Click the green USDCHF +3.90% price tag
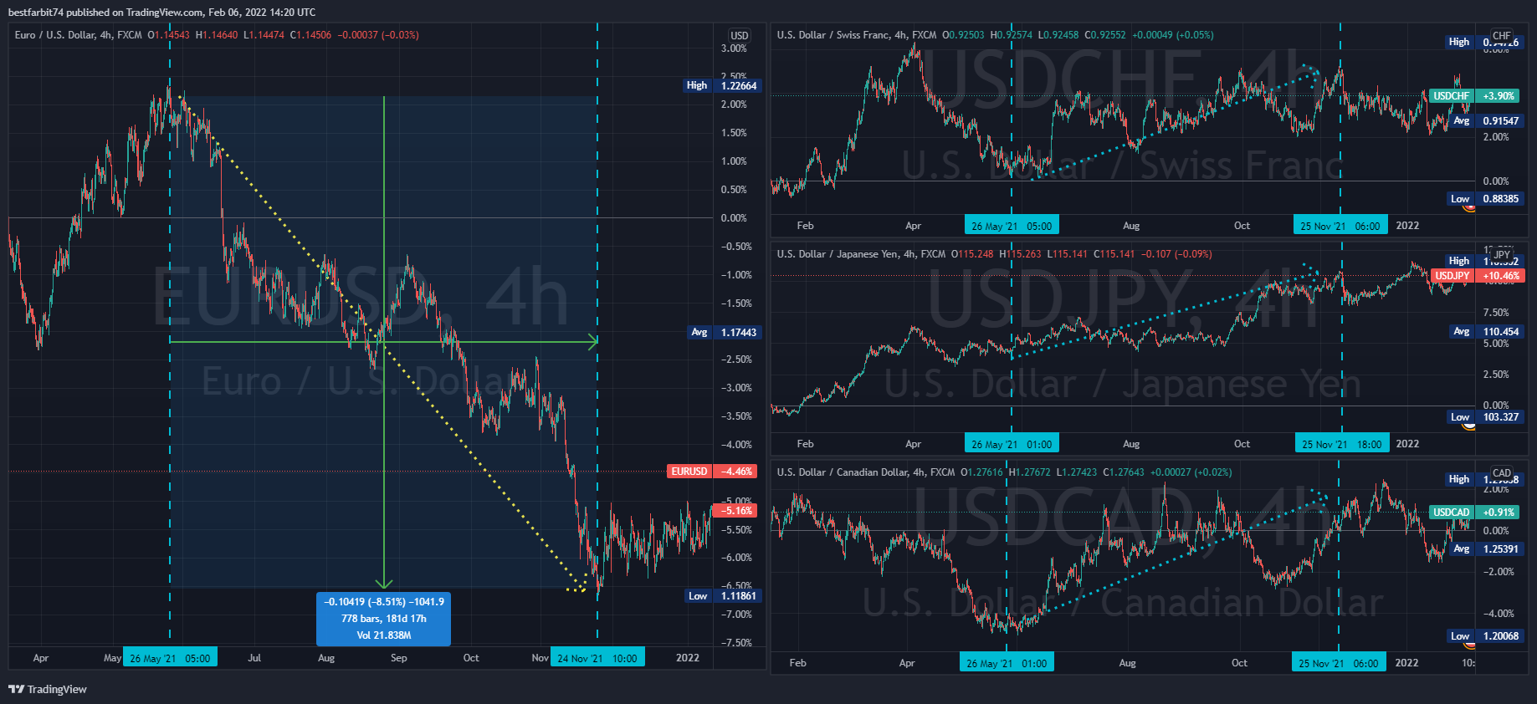 pos(1474,96)
